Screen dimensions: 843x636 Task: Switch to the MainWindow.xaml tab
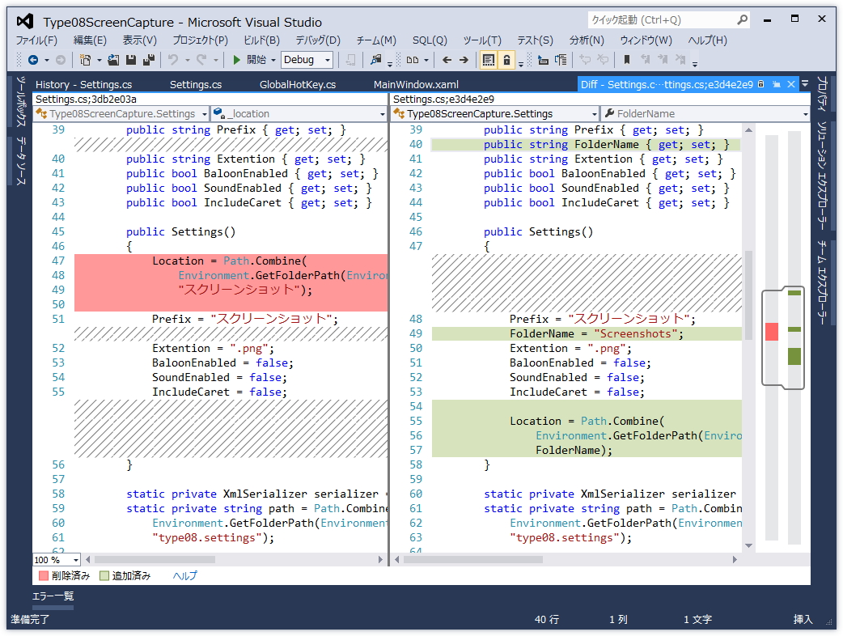(x=416, y=84)
